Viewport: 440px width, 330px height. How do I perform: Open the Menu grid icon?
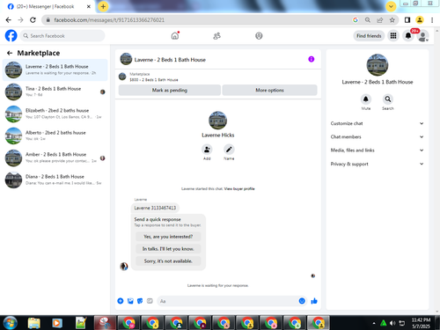click(x=393, y=36)
